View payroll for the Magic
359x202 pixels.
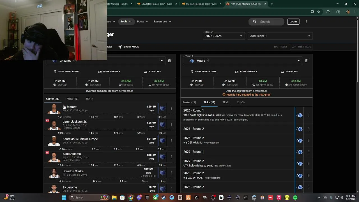point(246,72)
